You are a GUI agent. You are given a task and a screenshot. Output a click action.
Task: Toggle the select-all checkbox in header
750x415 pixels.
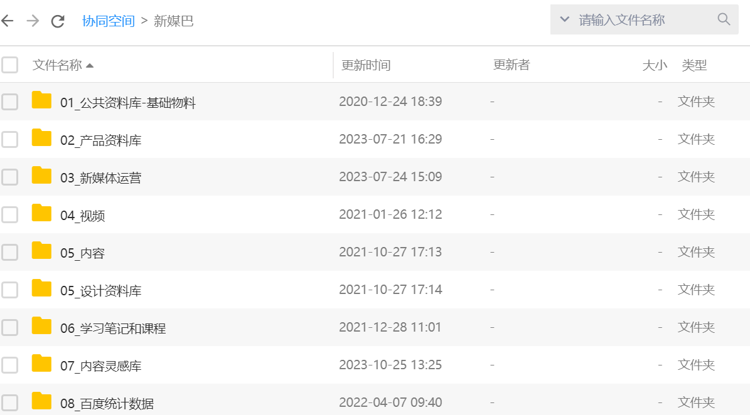pos(9,65)
